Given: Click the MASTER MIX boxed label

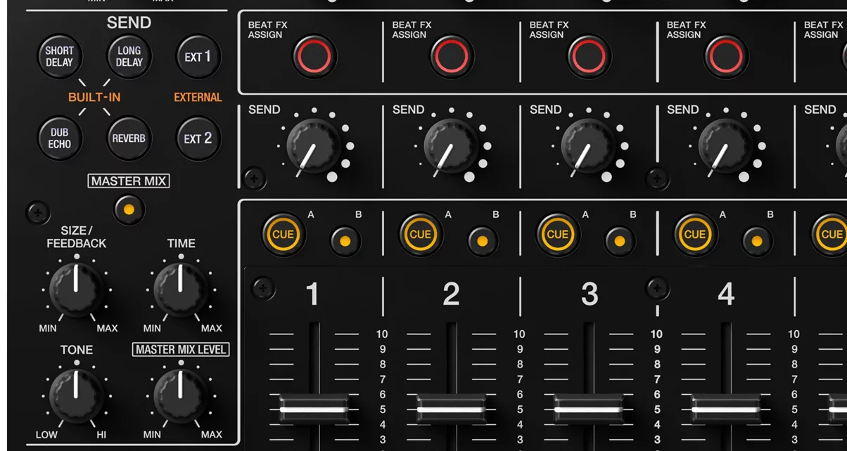Looking at the screenshot, I should click(129, 181).
